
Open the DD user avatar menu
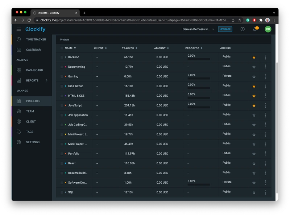click(x=268, y=29)
